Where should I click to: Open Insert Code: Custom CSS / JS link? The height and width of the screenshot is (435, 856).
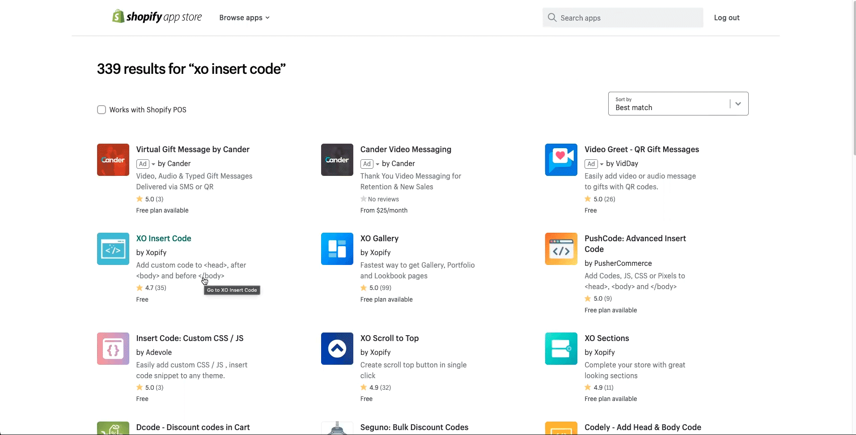coord(190,338)
